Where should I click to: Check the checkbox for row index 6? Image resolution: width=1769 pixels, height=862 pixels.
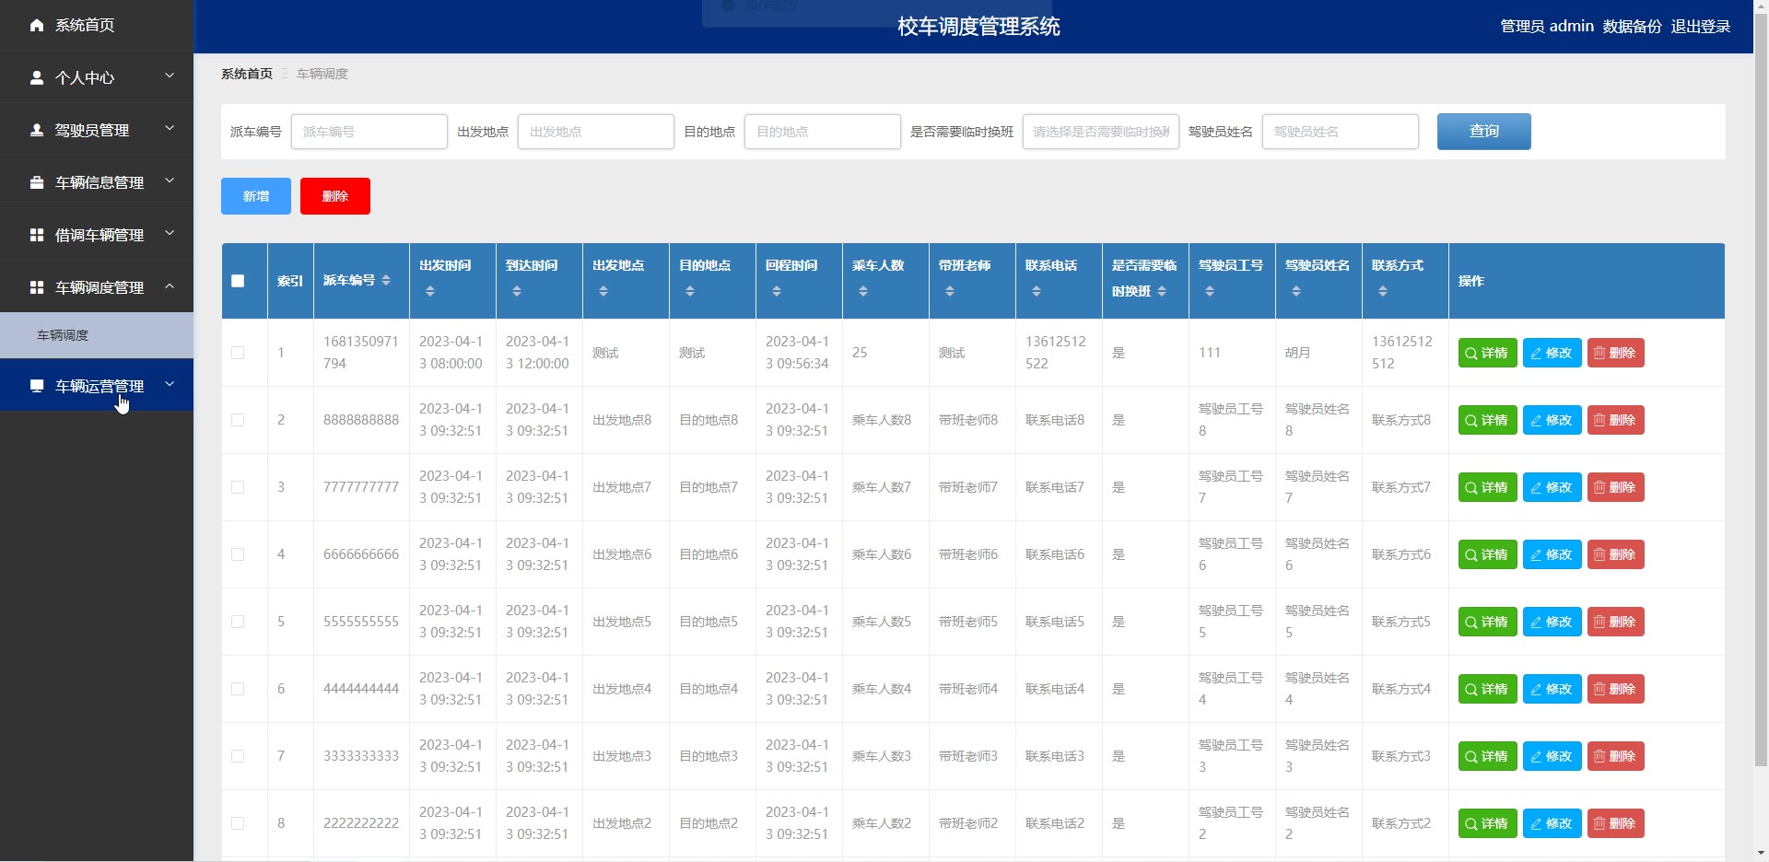tap(238, 689)
